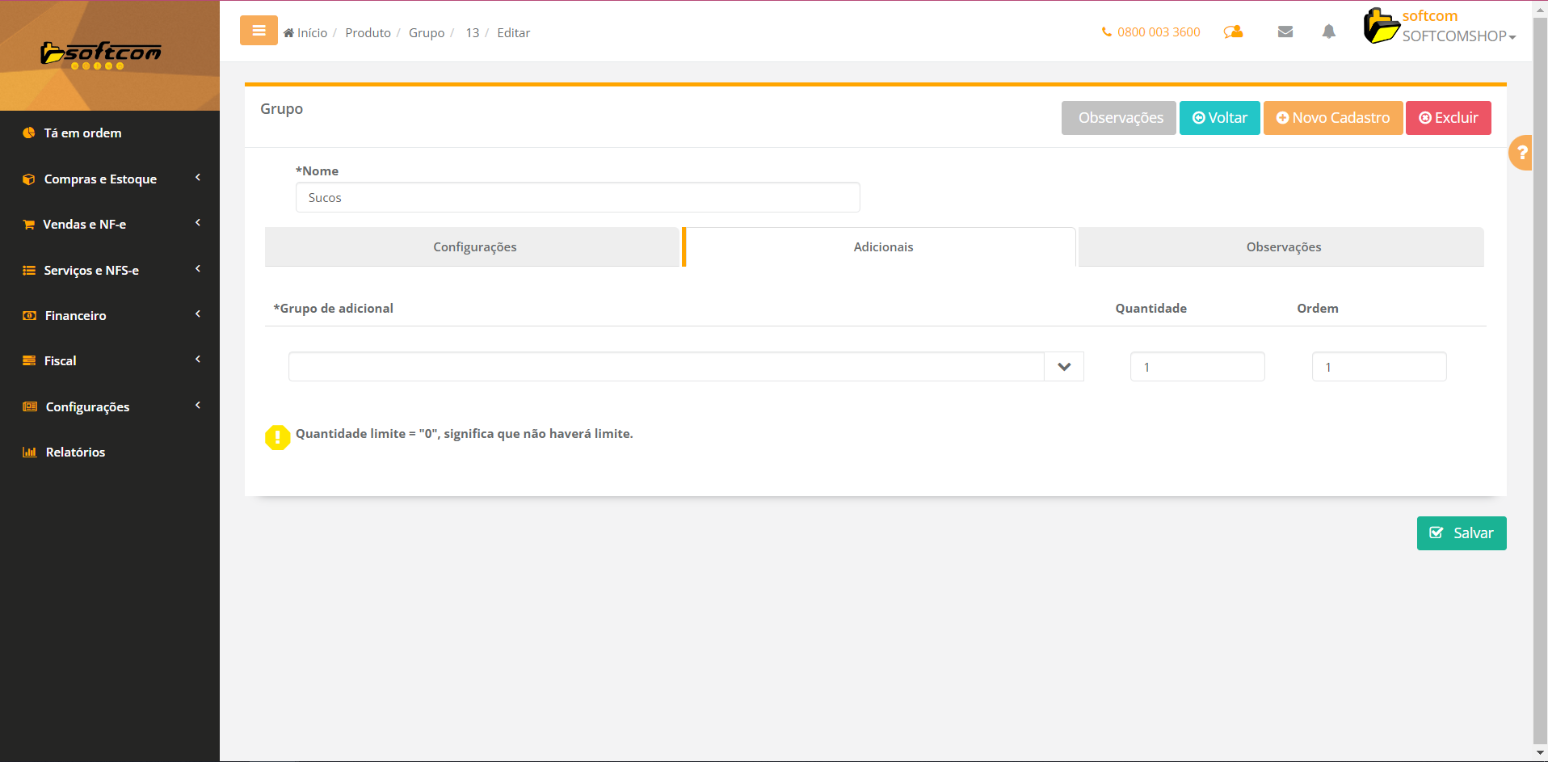Click the Softcom logo in sidebar

101,54
